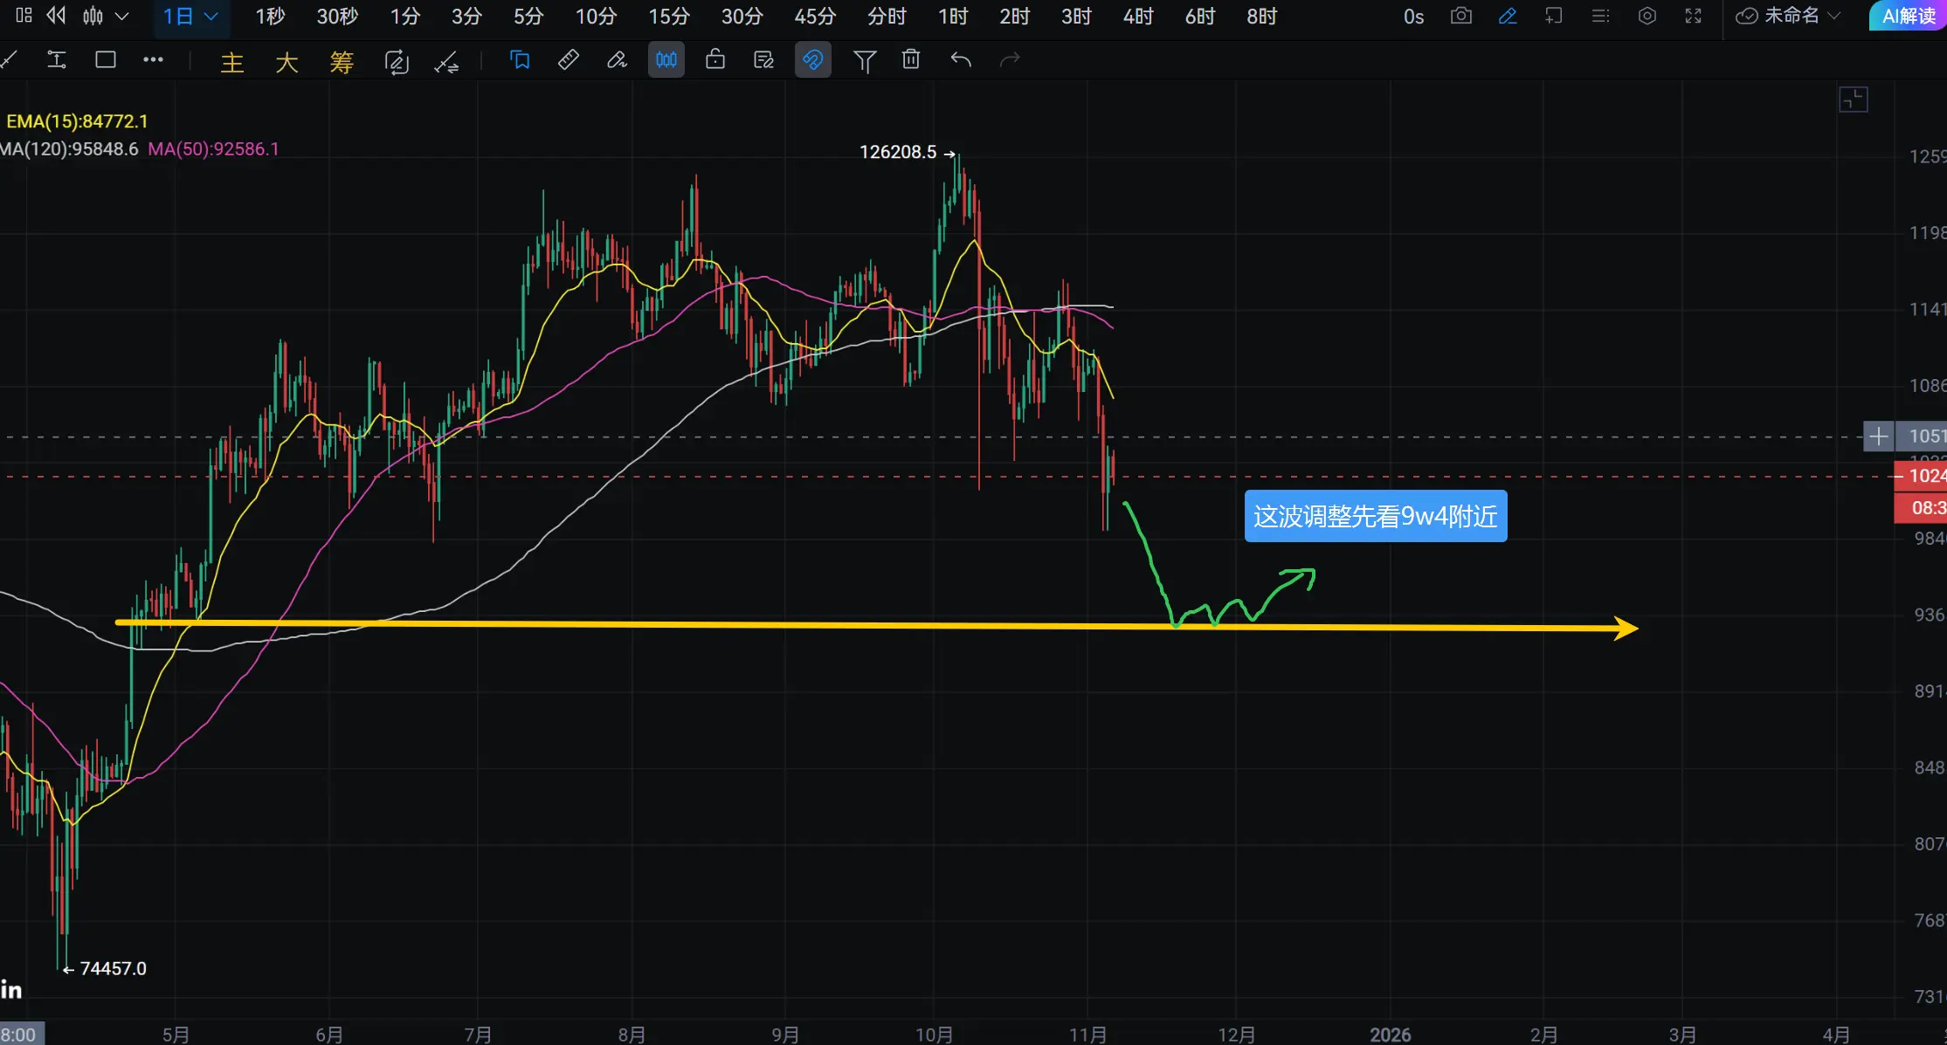Select the rectangle drawing tool
Viewport: 1947px width, 1045px height.
[x=106, y=59]
